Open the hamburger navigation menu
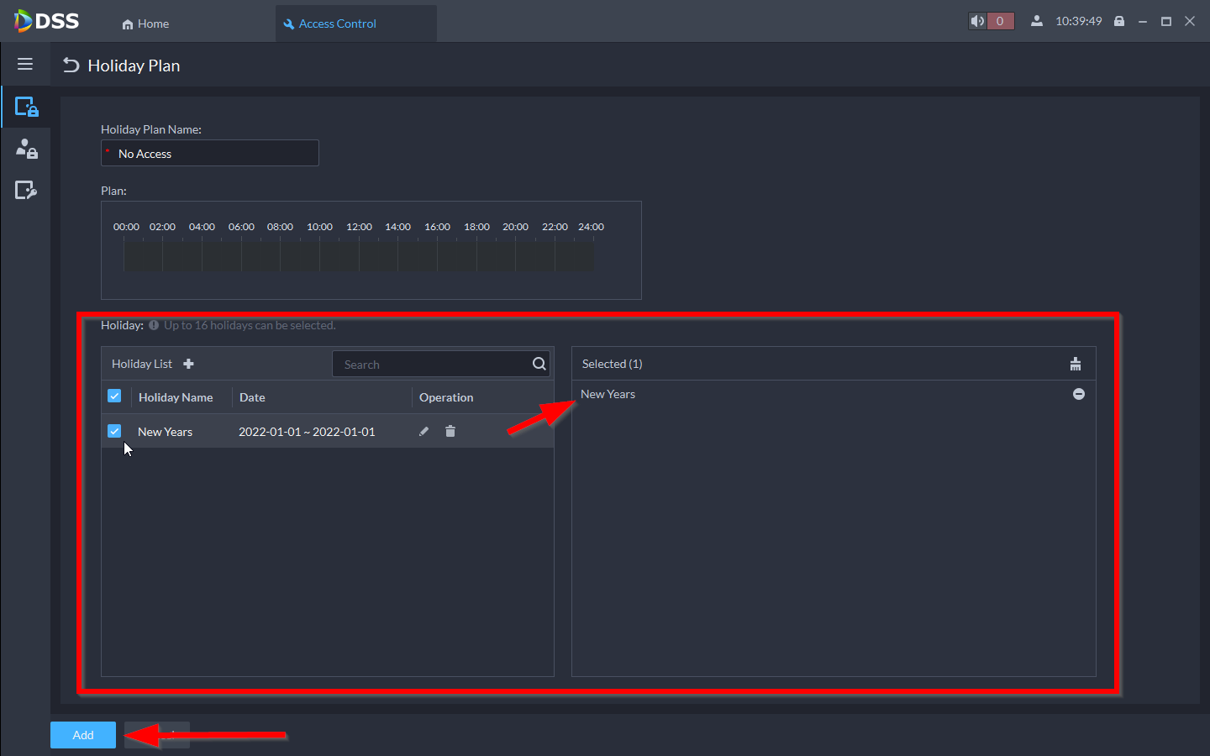This screenshot has width=1210, height=756. [x=25, y=65]
